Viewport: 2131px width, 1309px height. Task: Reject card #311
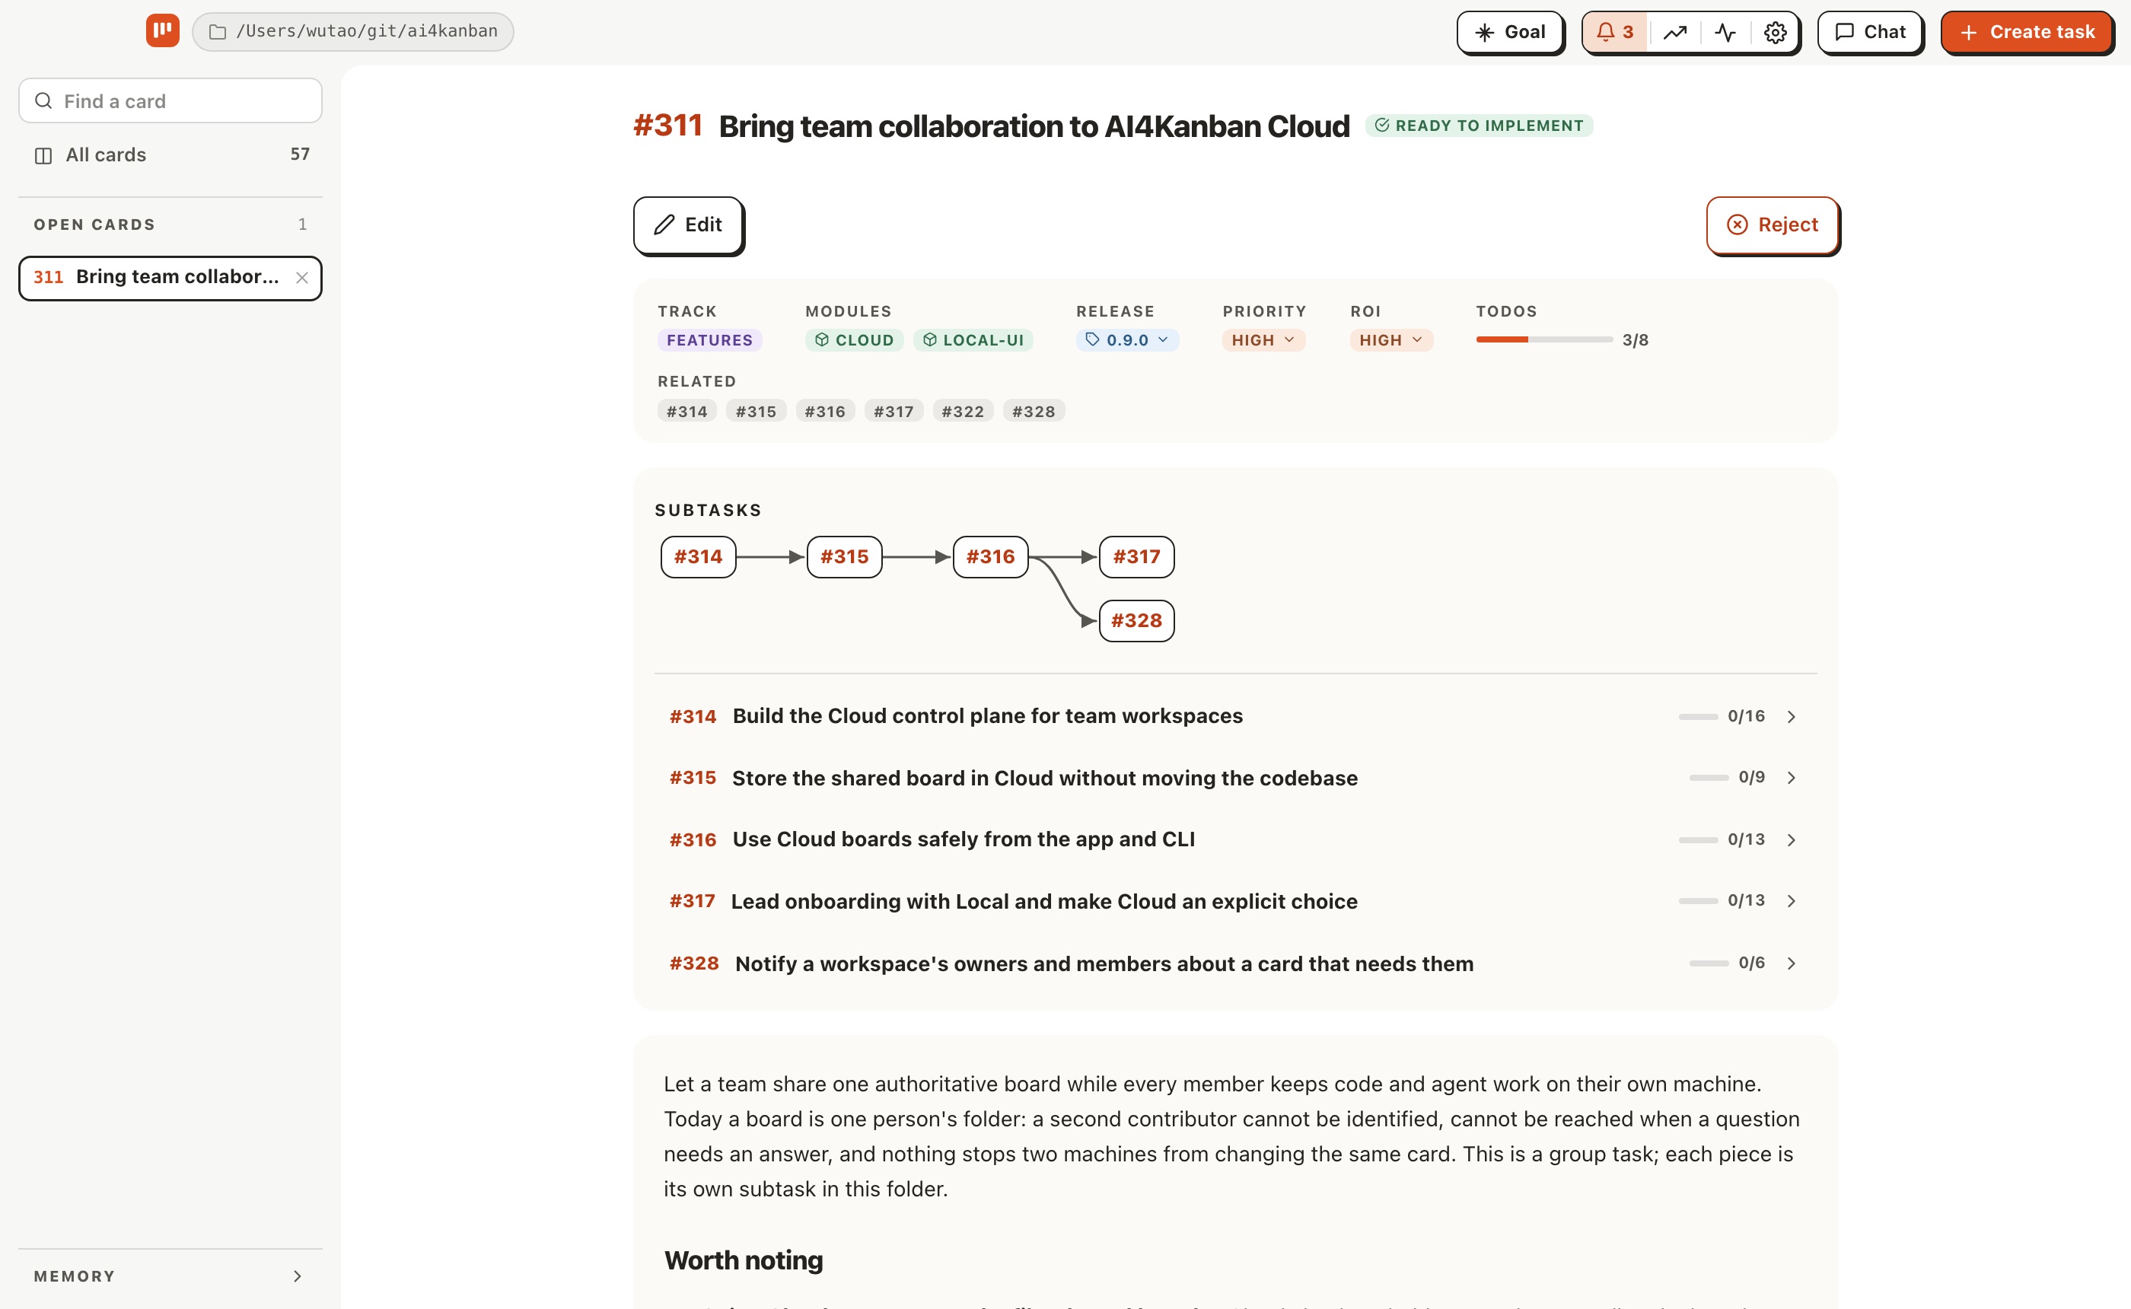pos(1773,225)
